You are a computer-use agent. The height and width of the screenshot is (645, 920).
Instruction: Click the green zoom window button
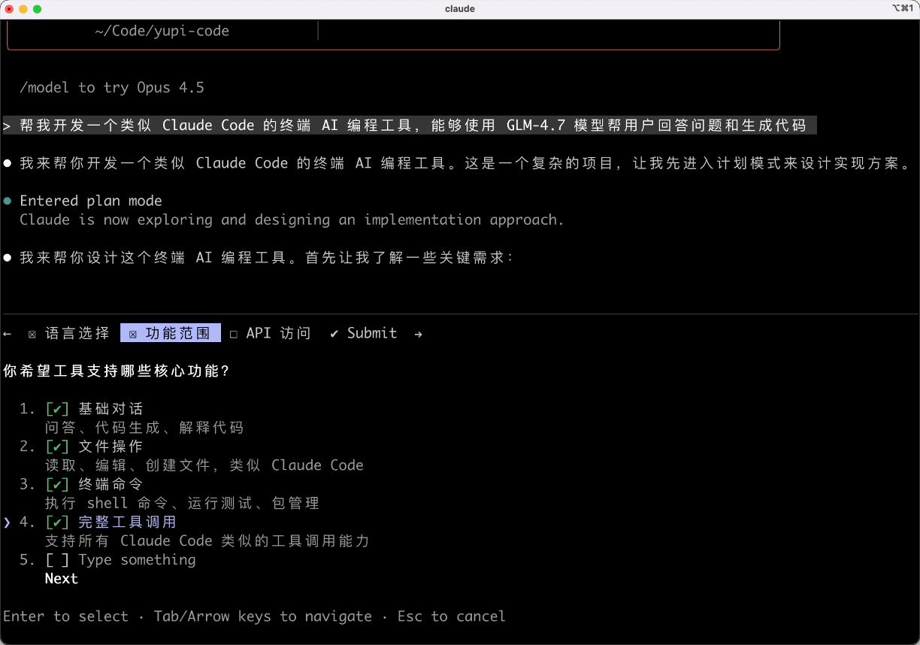pos(38,9)
